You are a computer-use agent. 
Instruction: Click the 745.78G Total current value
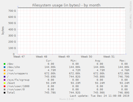(x=50, y=93)
